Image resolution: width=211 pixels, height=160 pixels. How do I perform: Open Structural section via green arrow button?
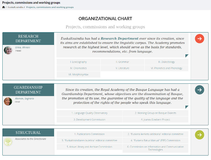pyautogui.click(x=199, y=135)
